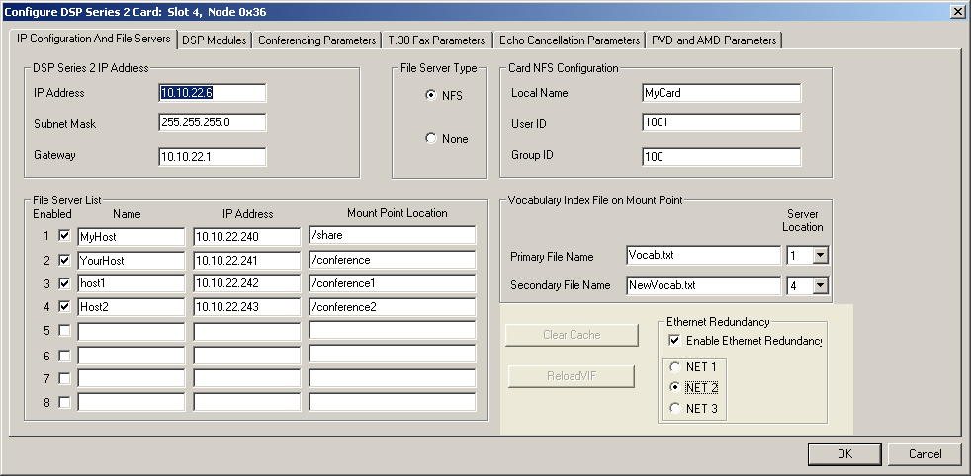Image resolution: width=971 pixels, height=476 pixels.
Task: Switch to the DSP Modules tab
Action: [215, 40]
